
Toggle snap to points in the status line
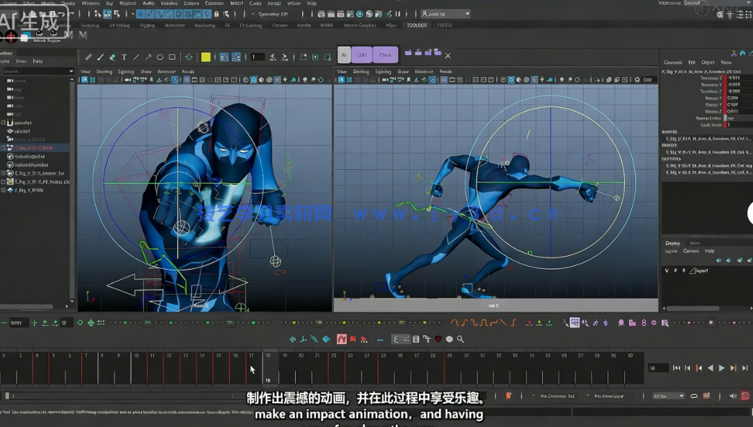pyautogui.click(x=159, y=13)
